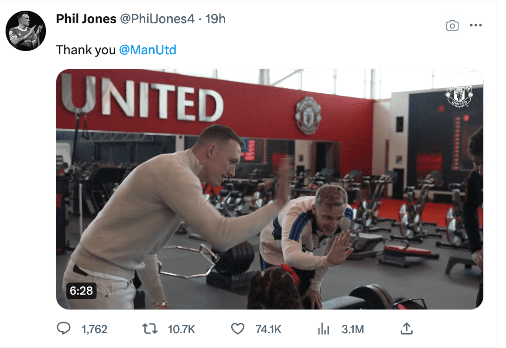Click the camera icon in tweet header
Viewport: 506px width, 348px height.
click(x=452, y=26)
